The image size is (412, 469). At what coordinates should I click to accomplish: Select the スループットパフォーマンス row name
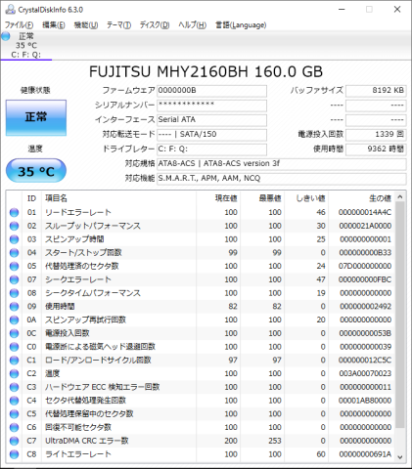click(x=93, y=226)
